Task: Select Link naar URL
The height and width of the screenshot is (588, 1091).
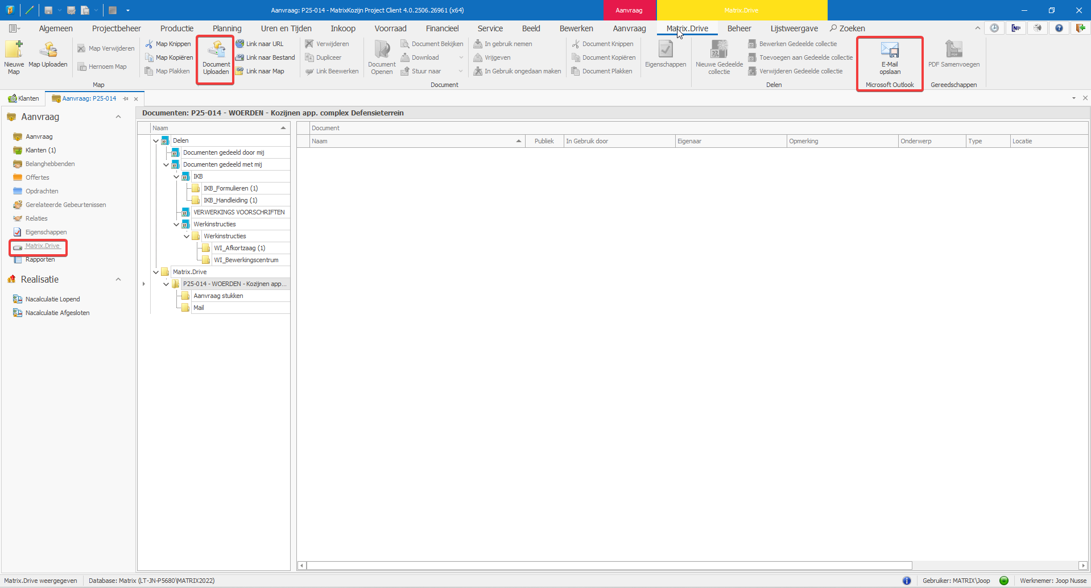Action: click(x=259, y=44)
